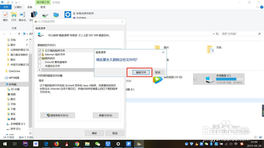Image resolution: width=264 pixels, height=148 pixels.
Task: Open Firefox from taskbar
Action: pyautogui.click(x=56, y=144)
